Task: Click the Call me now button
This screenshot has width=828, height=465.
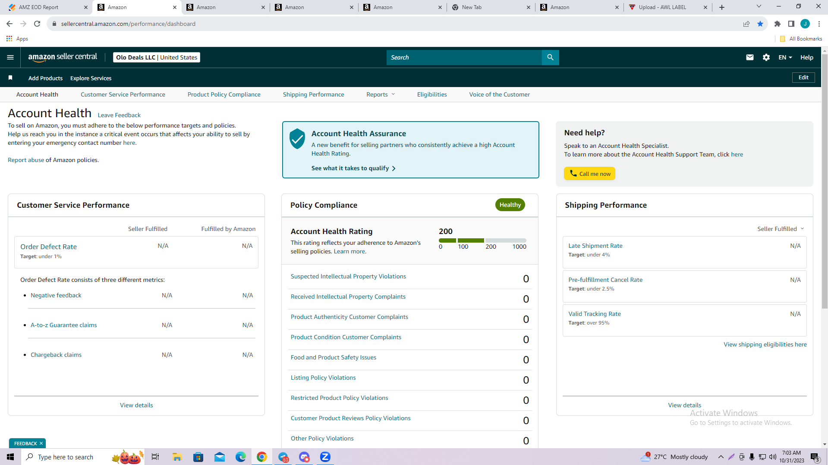Action: point(589,174)
